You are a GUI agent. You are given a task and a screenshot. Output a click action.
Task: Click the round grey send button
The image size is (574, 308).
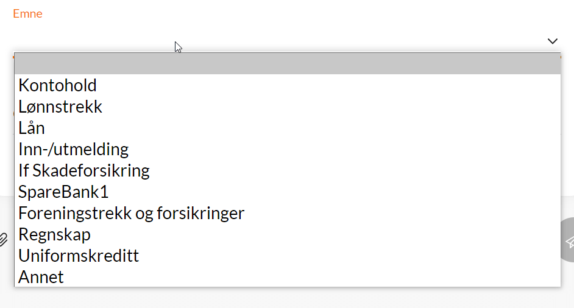pyautogui.click(x=569, y=241)
